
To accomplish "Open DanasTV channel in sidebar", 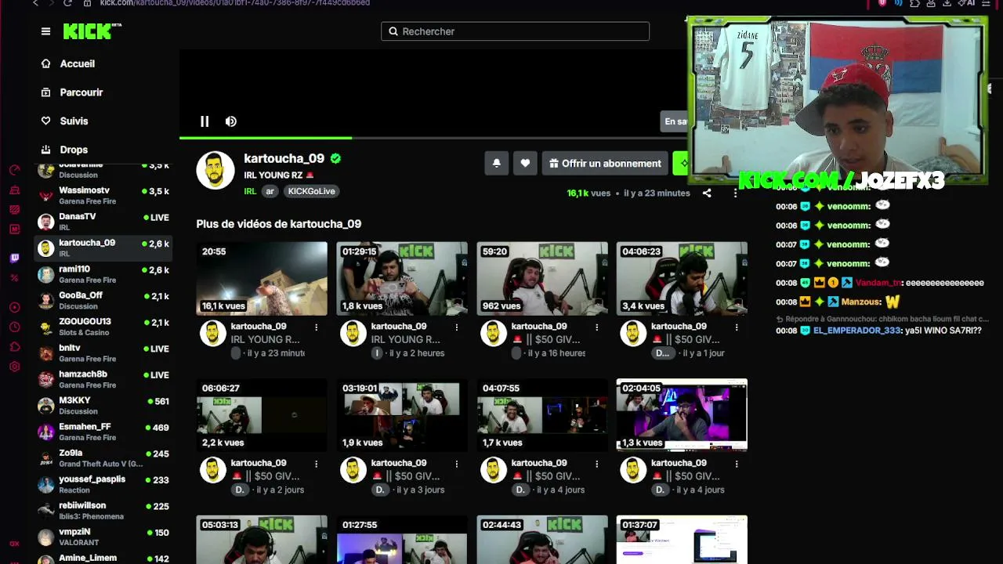I will click(104, 222).
